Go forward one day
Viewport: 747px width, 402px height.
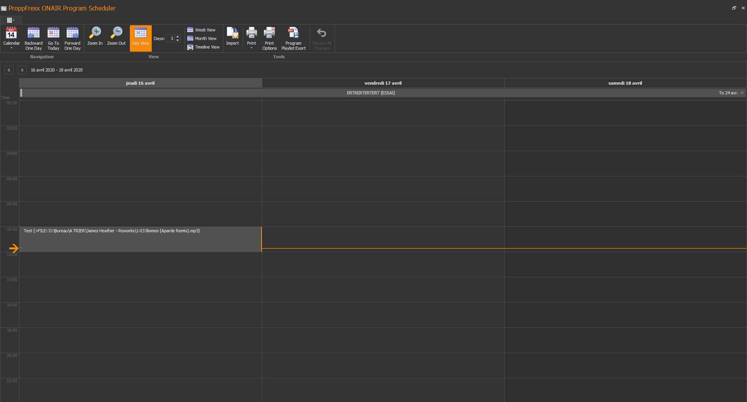coord(72,38)
